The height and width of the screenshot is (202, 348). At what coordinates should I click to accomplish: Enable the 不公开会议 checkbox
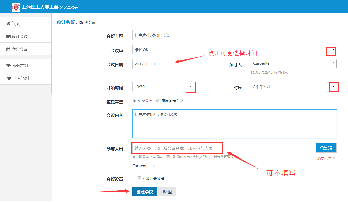[139, 178]
